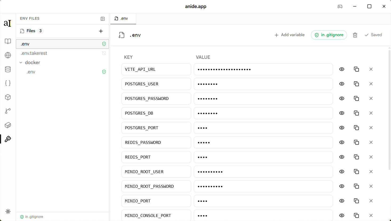
Task: Click the gitignore shield on root .env
Action: point(104,44)
